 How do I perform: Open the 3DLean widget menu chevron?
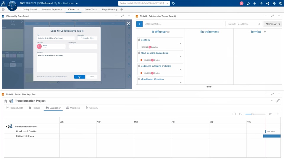pyautogui.click(x=129, y=16)
